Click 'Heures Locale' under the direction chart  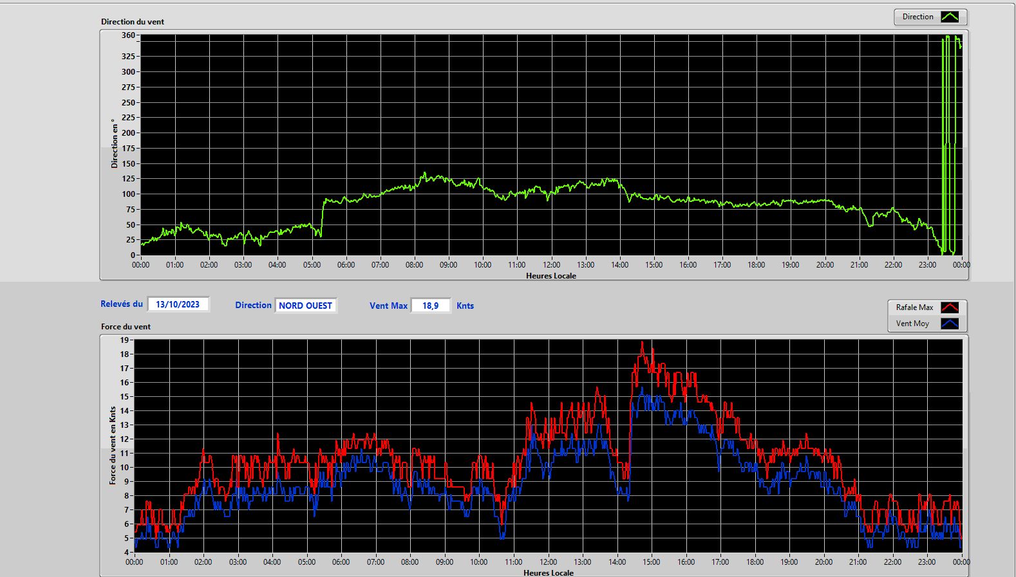pyautogui.click(x=551, y=276)
